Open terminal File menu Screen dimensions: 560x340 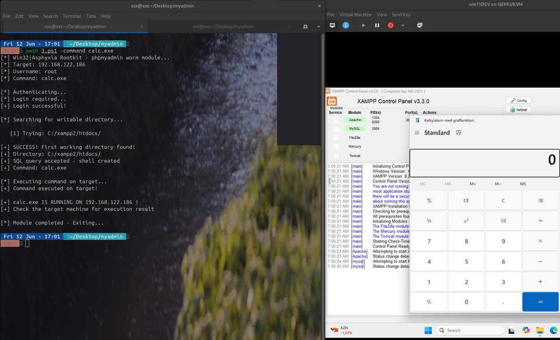pyautogui.click(x=6, y=16)
